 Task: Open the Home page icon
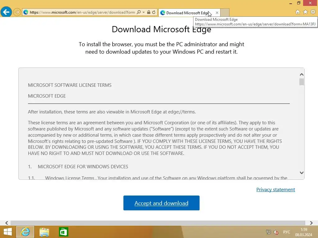298,12
